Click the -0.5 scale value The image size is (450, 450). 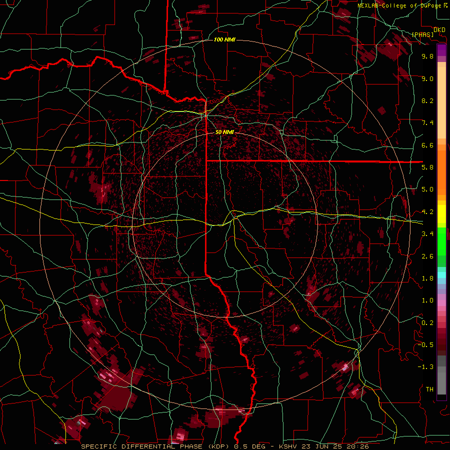coord(425,345)
